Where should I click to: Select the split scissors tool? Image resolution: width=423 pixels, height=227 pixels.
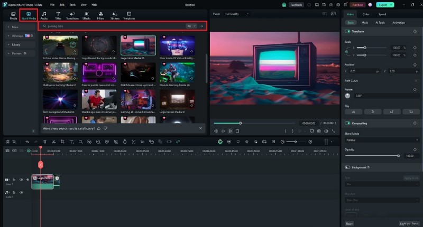(x=54, y=141)
